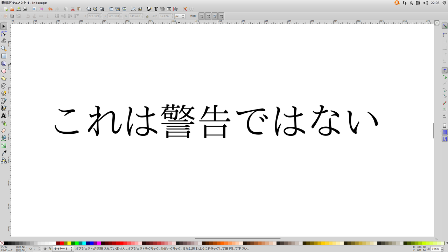Zoom to fit drawing
Screen dimensions: 448x252
click(95, 9)
